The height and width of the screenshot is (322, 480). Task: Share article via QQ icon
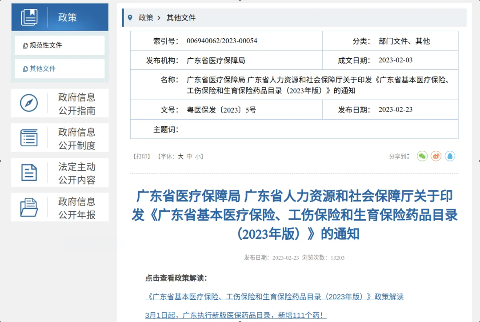[450, 156]
